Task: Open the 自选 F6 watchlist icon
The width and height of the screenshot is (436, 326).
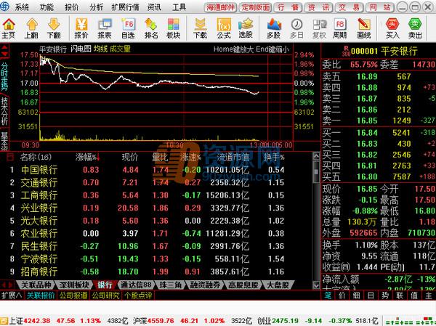Action: pos(128,28)
